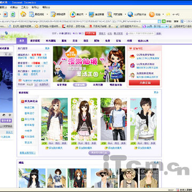
Task: Select the highlighted purple tab below the banner
Action: click(79, 85)
